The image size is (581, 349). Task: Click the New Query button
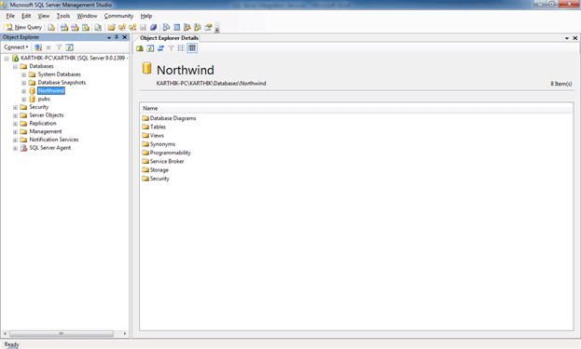pyautogui.click(x=23, y=27)
